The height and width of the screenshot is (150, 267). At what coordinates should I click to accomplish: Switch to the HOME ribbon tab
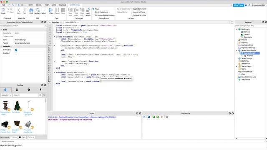click(30, 5)
